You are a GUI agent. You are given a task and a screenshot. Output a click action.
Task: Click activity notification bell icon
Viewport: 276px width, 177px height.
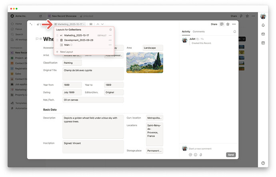235,32
